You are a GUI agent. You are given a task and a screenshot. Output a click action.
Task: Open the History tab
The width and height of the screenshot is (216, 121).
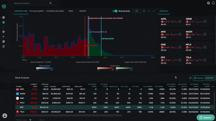click(x=83, y=11)
